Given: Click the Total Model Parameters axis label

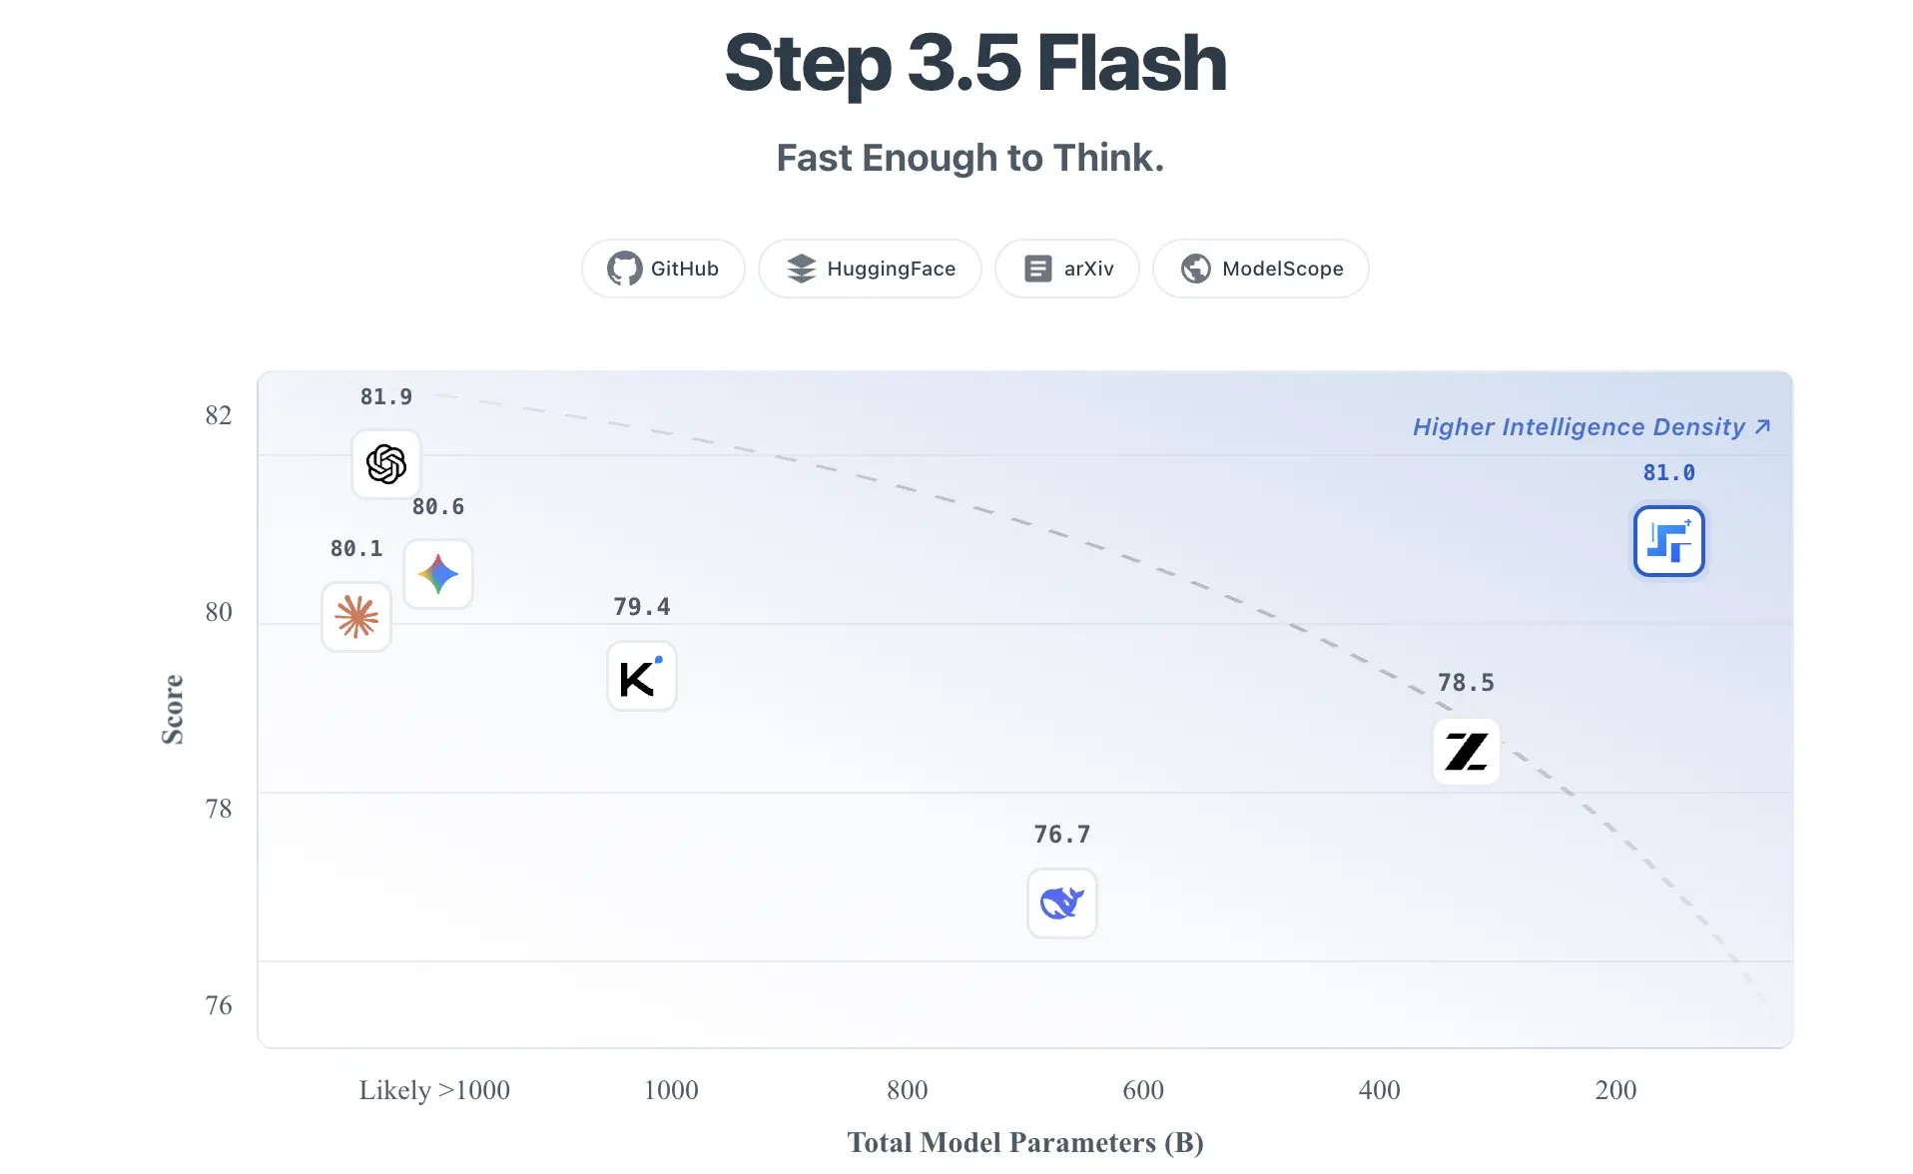Looking at the screenshot, I should pyautogui.click(x=1024, y=1143).
